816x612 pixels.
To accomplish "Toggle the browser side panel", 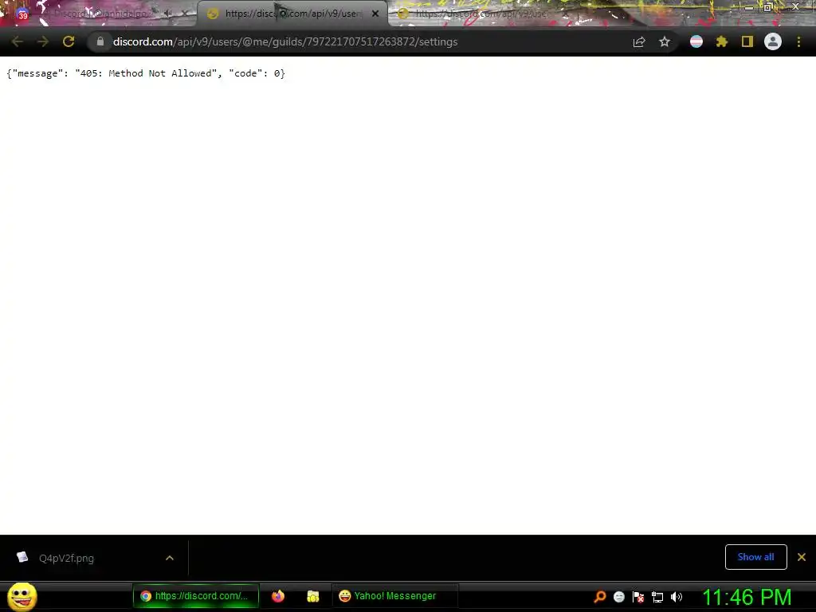I will tap(747, 41).
